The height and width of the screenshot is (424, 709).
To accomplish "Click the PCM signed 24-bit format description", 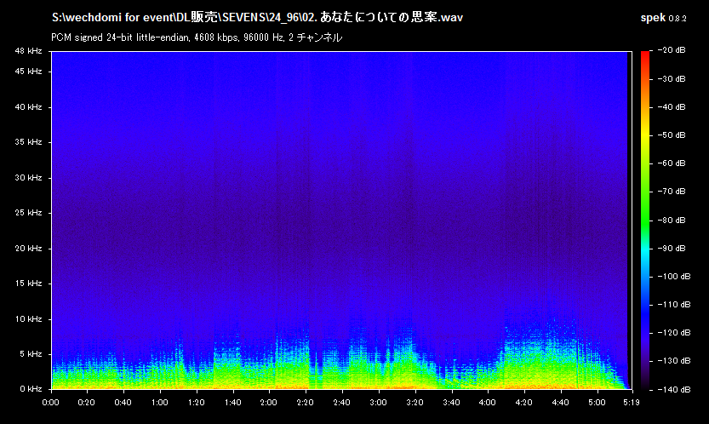I will pyautogui.click(x=197, y=37).
